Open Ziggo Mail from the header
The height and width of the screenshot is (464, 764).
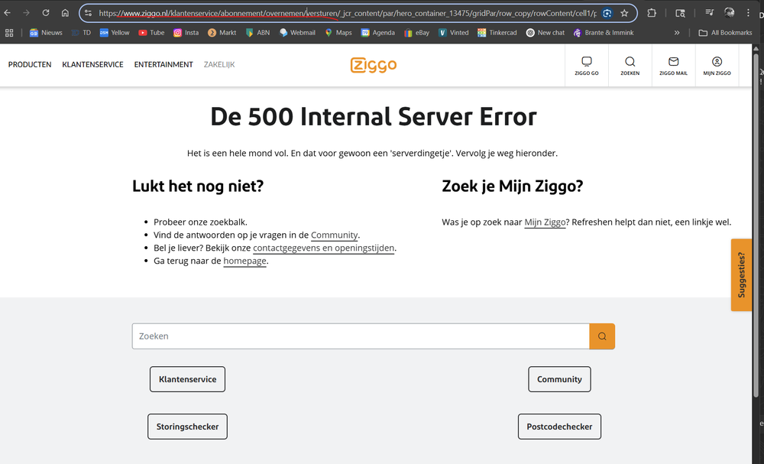(x=673, y=66)
